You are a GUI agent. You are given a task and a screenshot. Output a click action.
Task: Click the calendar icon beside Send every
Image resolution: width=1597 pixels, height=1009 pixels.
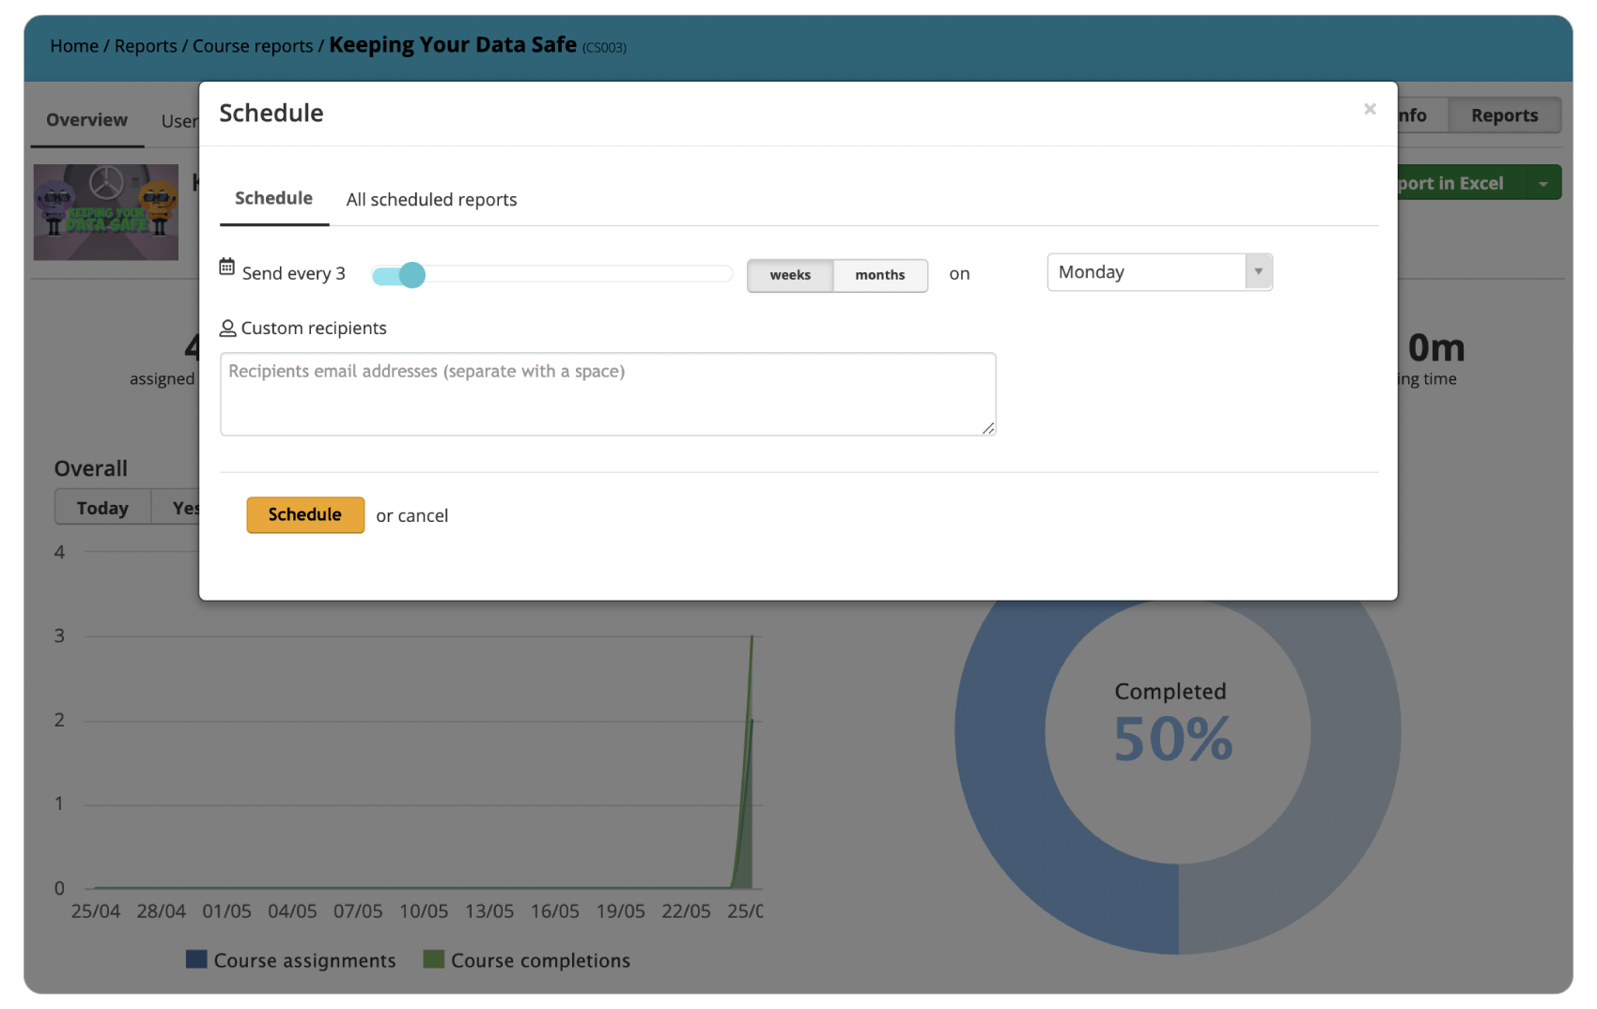coord(226,268)
